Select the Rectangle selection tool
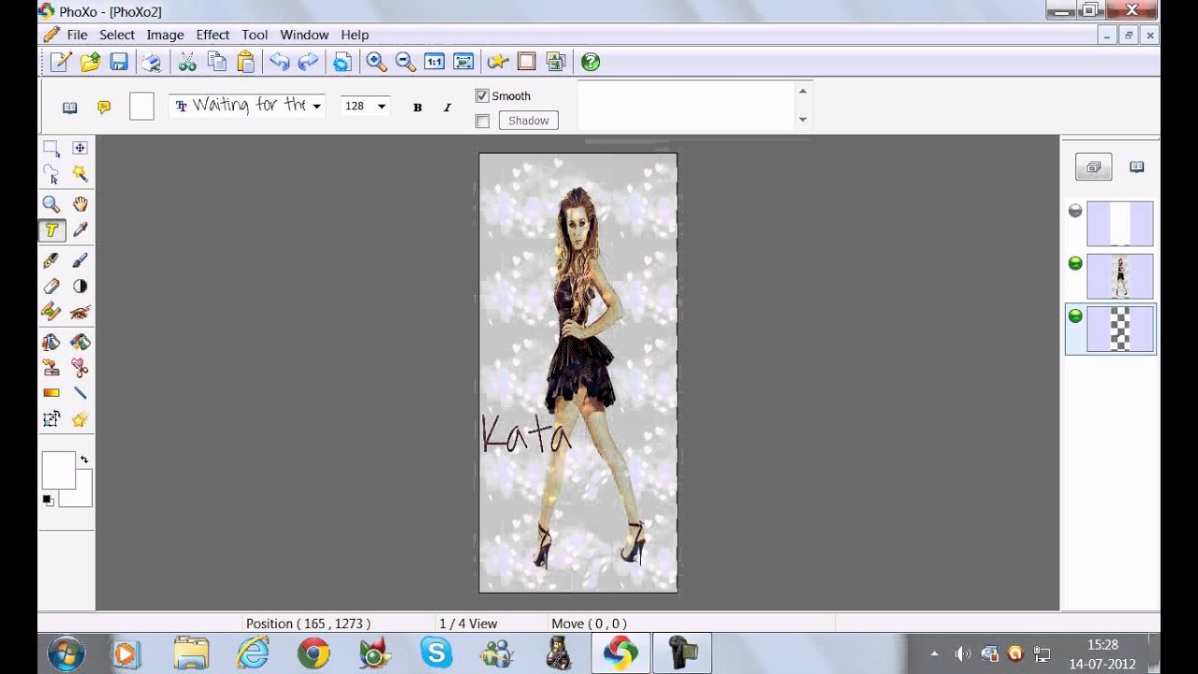Viewport: 1198px width, 674px height. 51,148
